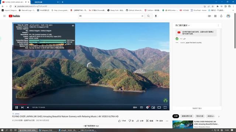Dislike the video with thumbs down
This screenshot has width=236, height=132.
coord(131,121)
